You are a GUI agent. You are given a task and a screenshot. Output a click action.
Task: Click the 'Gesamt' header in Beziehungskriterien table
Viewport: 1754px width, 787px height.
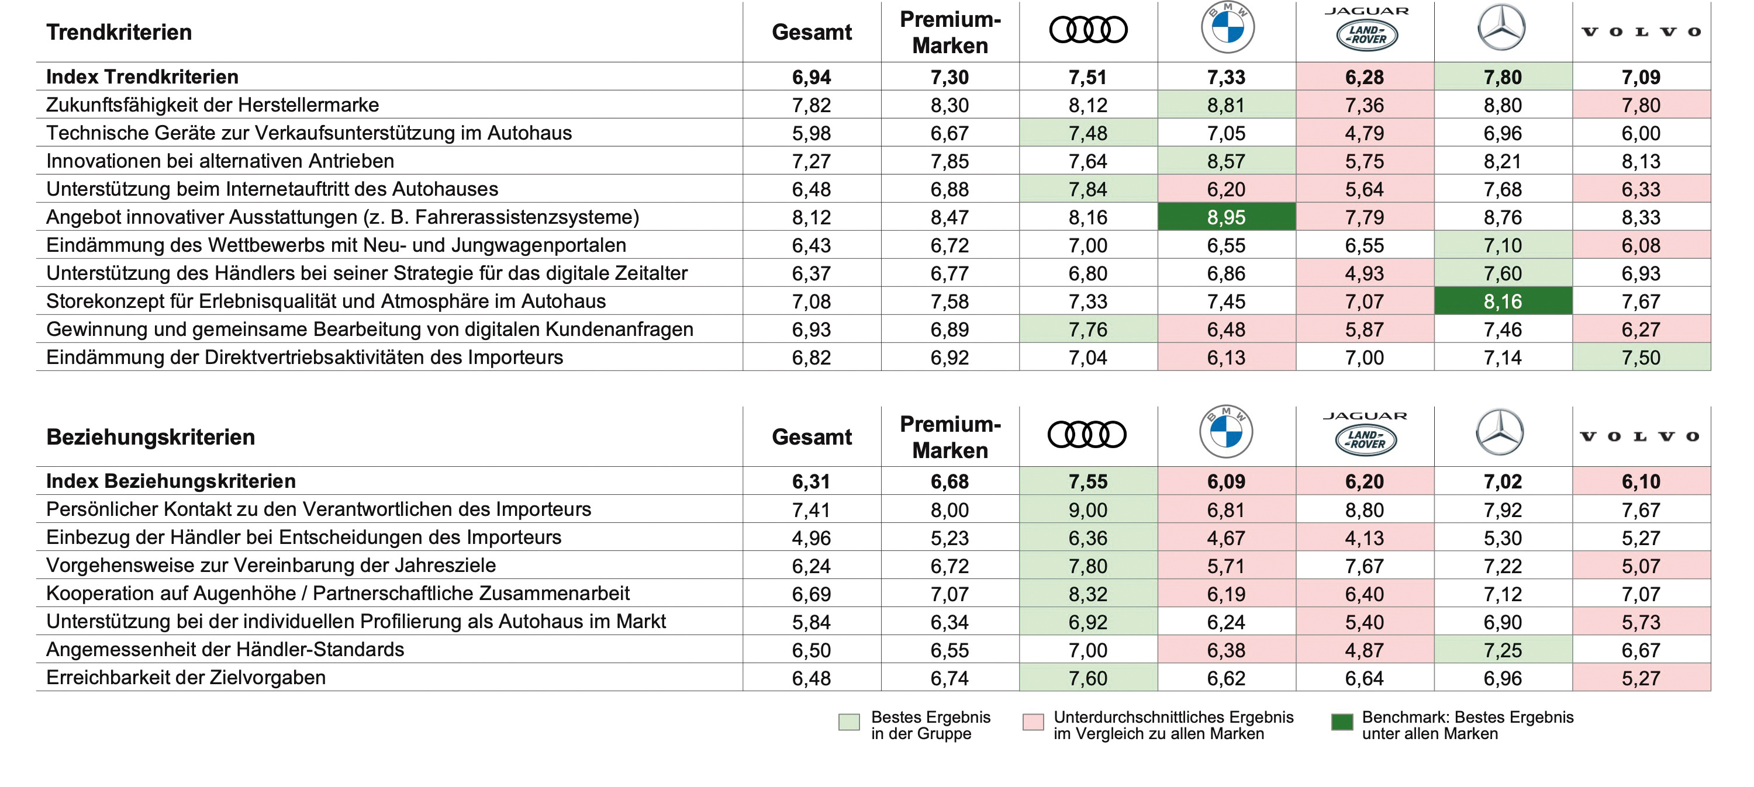(x=812, y=436)
